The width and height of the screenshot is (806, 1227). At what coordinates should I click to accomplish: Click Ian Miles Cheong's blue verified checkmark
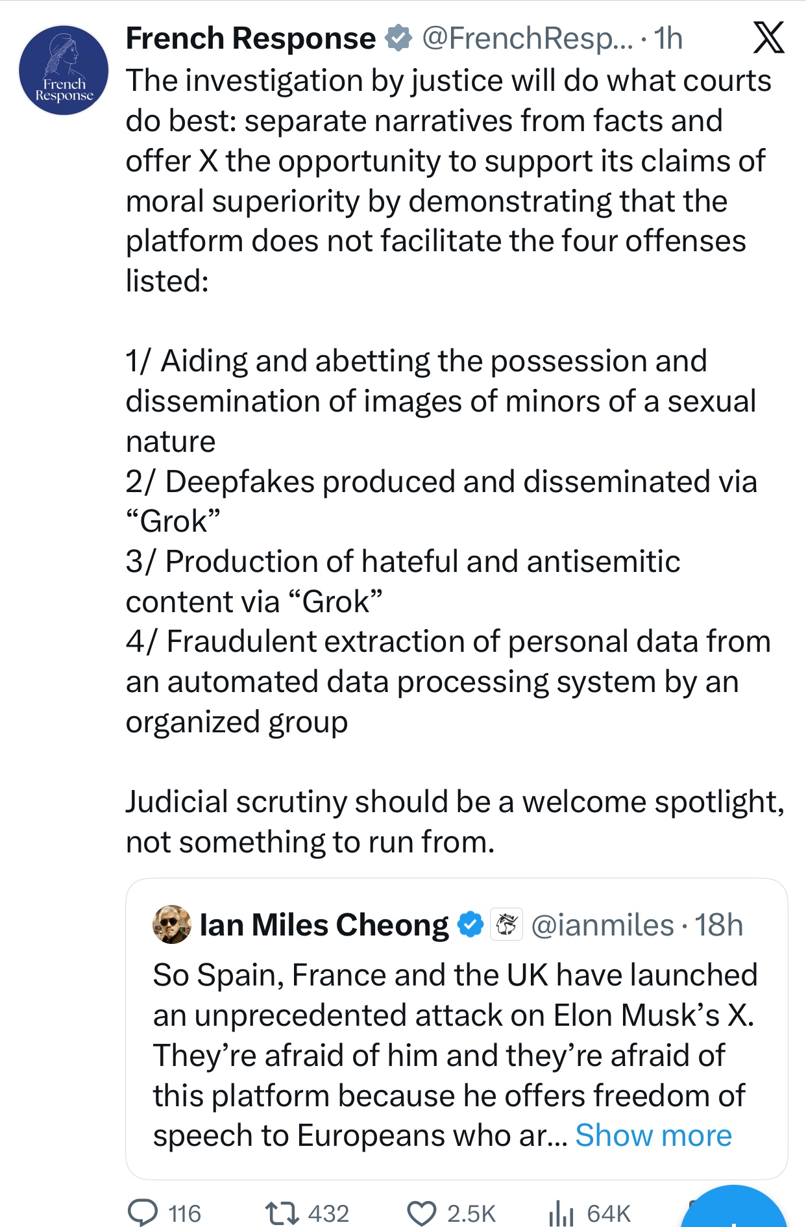pyautogui.click(x=471, y=924)
